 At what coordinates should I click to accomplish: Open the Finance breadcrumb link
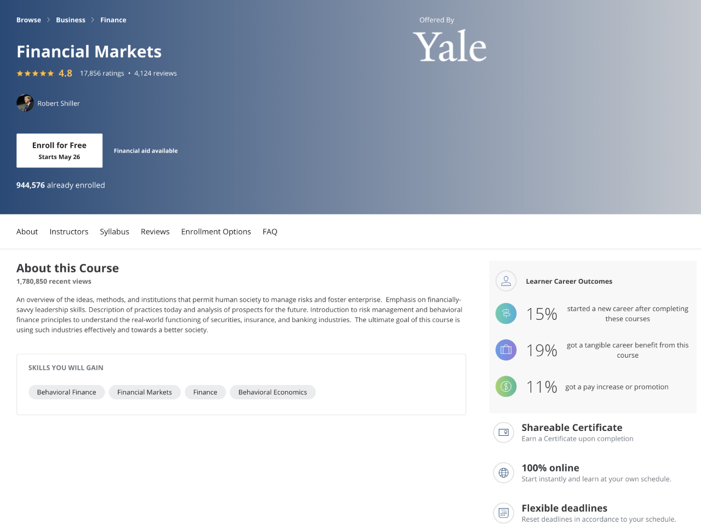(x=113, y=20)
